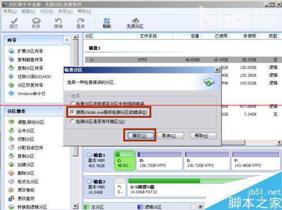Select the small unlabeled partition on 磁盘2
Screen dimensions: 282x210
click(x=120, y=187)
